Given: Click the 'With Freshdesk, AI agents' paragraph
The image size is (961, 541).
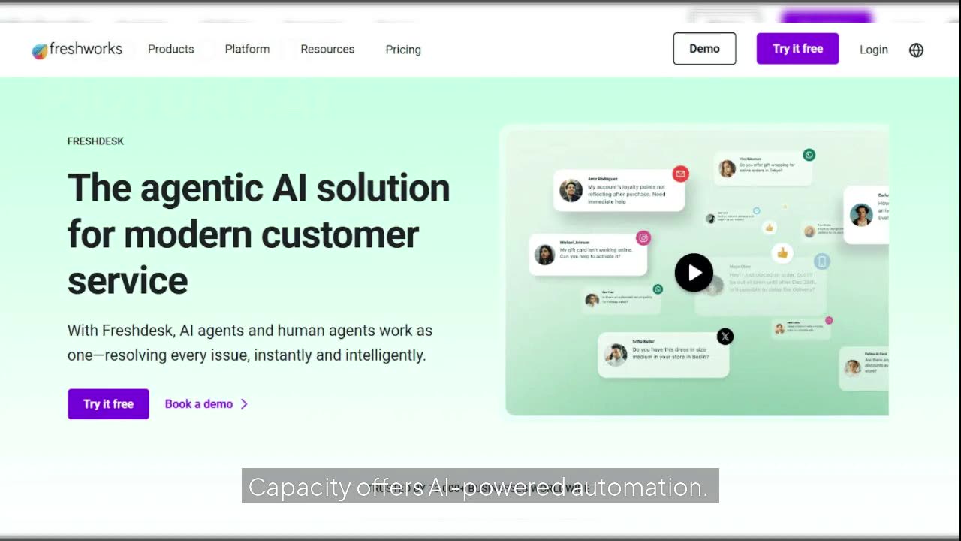Looking at the screenshot, I should tap(250, 343).
